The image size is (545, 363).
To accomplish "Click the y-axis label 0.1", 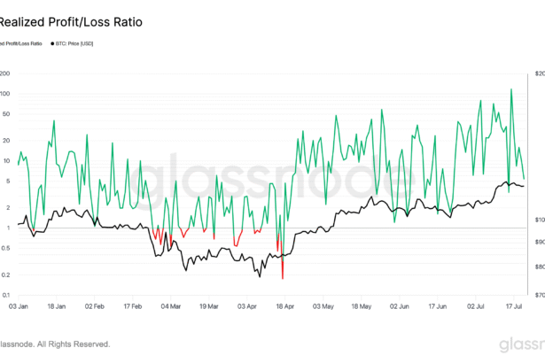I will [5, 296].
